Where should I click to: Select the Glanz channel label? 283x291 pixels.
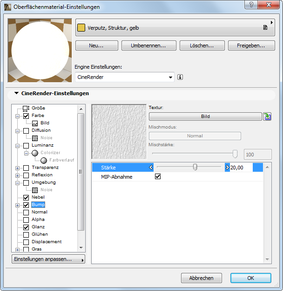coord(38,227)
